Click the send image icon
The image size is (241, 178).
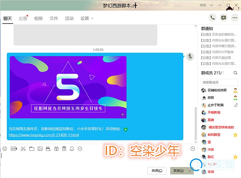coord(40,149)
